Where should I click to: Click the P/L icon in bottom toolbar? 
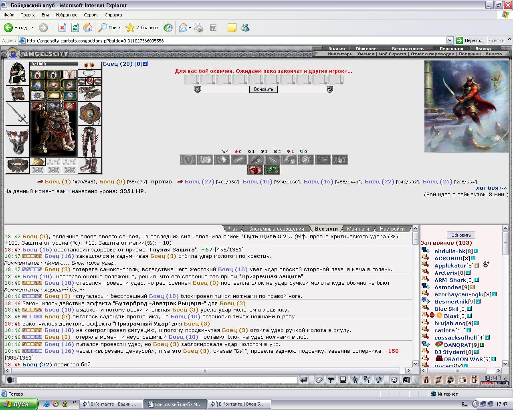pos(367,380)
